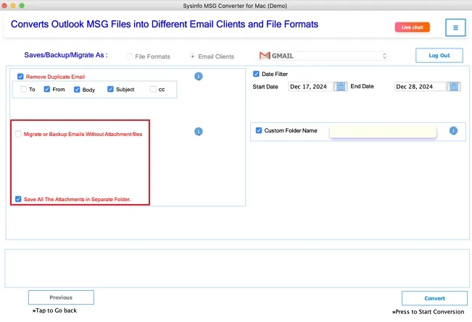Open the End Date calendar picker
The height and width of the screenshot is (322, 472).
(x=454, y=87)
